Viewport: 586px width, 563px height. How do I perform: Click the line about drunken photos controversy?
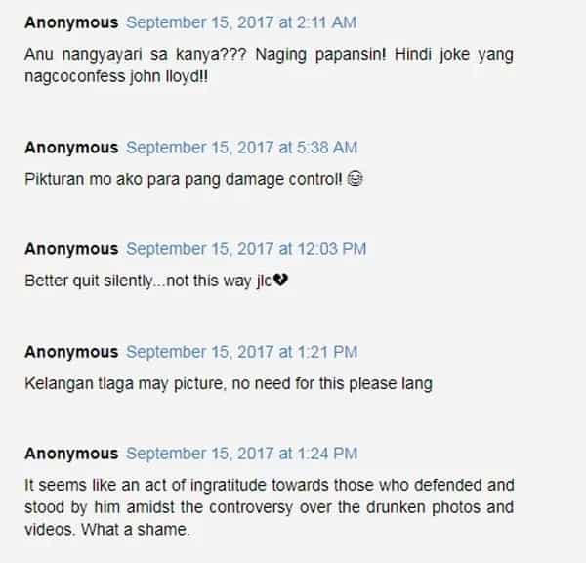pos(270,507)
